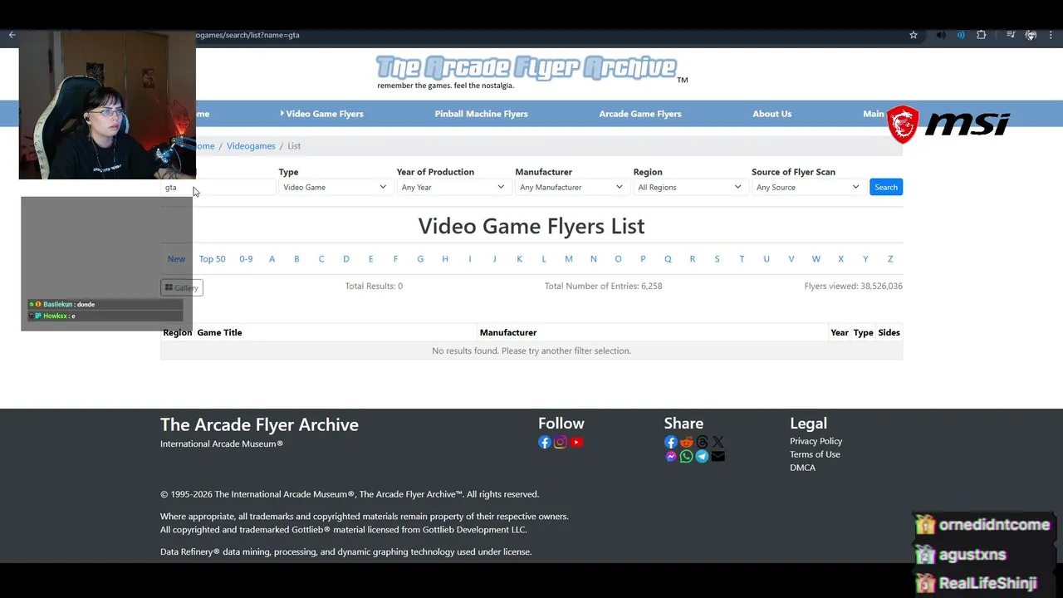Filter flyers by letter M
The width and height of the screenshot is (1063, 598).
pos(569,259)
